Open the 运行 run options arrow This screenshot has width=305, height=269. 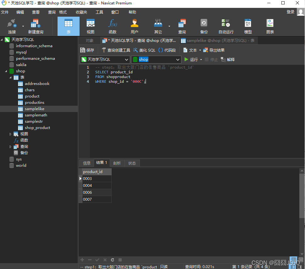point(201,59)
